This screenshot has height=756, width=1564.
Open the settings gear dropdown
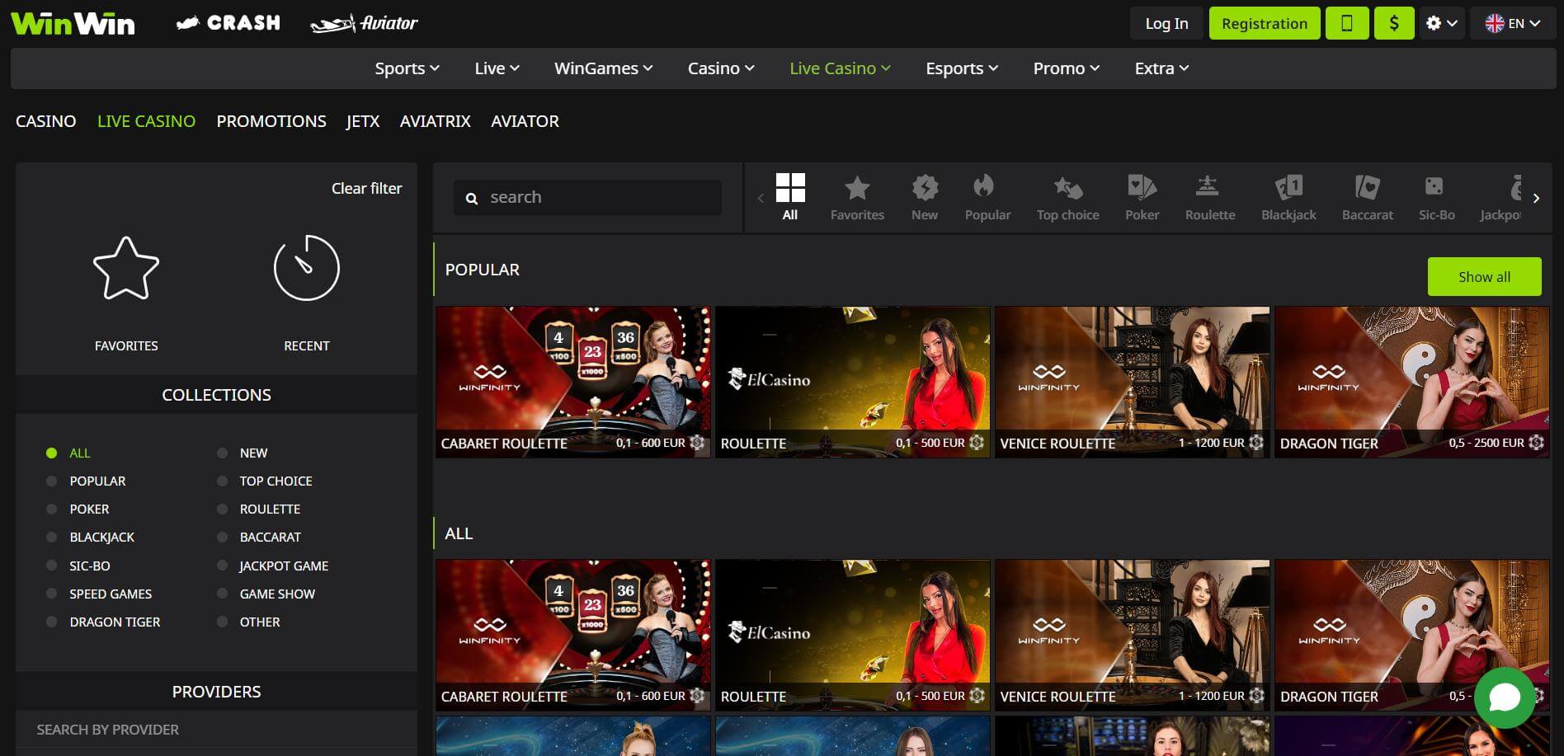1441,22
